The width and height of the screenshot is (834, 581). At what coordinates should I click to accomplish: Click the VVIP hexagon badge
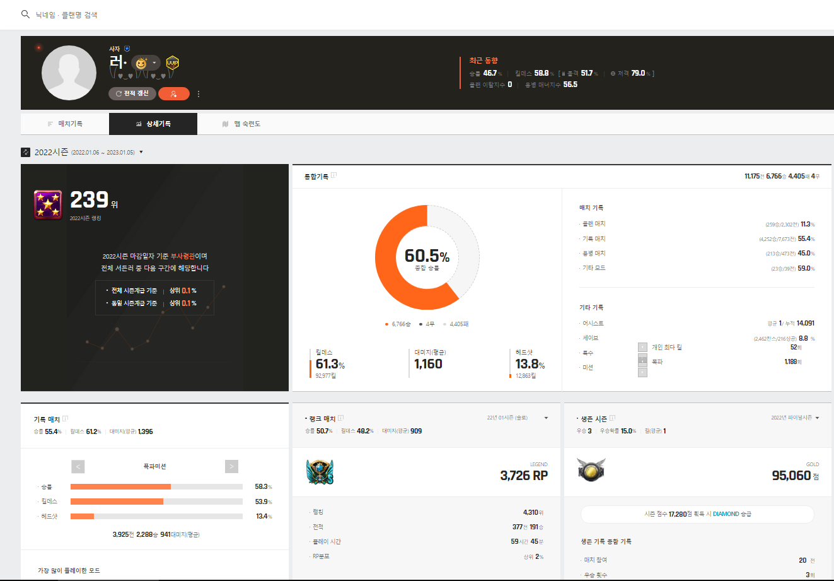(x=172, y=63)
